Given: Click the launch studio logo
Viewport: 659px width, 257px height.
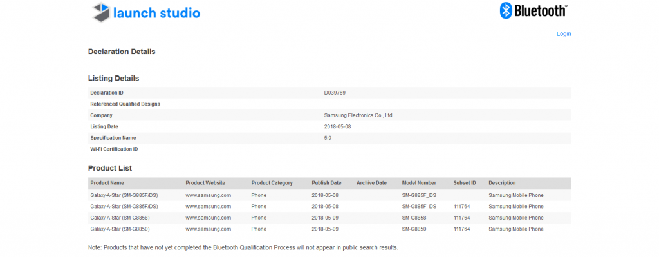Looking at the screenshot, I should 146,12.
